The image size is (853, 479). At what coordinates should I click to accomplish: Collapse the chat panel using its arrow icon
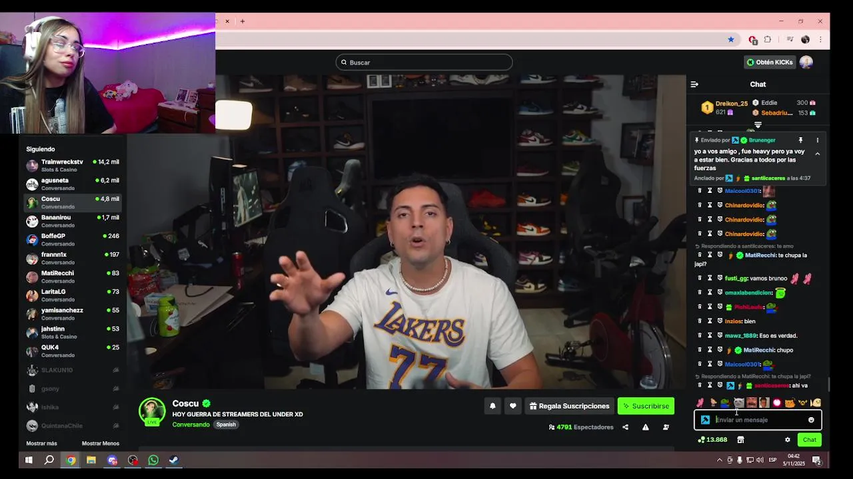(x=694, y=84)
